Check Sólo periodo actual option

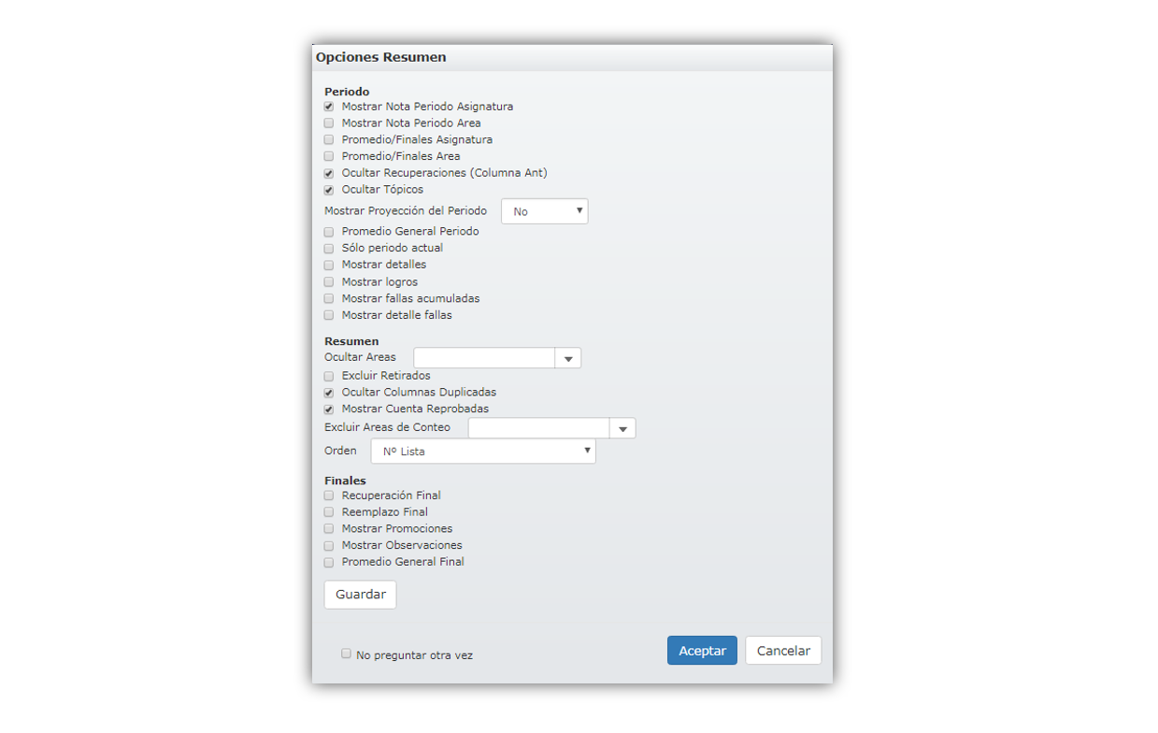coord(329,249)
